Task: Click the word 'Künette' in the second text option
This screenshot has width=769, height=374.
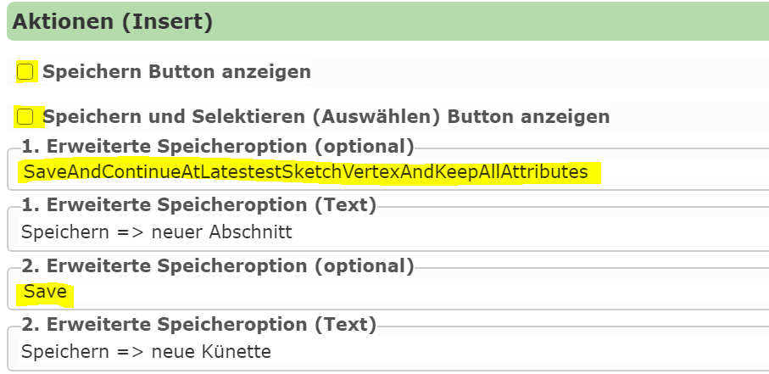Action: tap(238, 351)
